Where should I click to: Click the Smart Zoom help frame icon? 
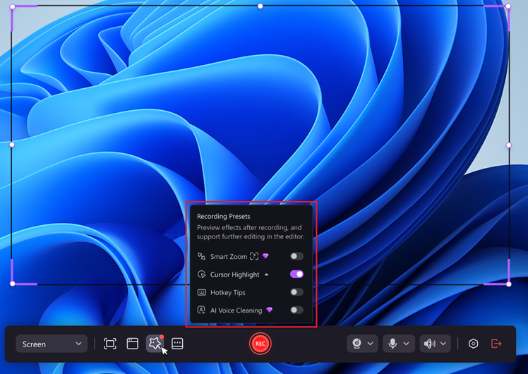(254, 256)
